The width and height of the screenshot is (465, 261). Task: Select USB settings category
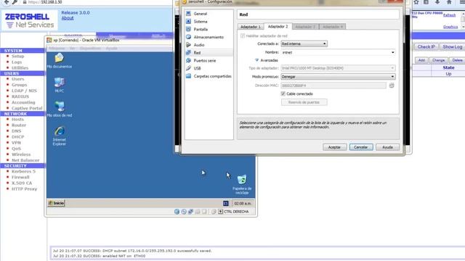click(197, 68)
